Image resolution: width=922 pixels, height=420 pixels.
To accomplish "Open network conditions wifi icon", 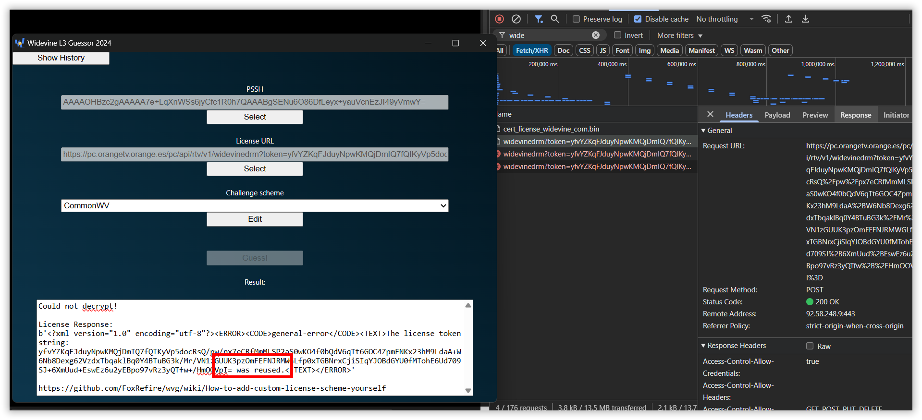I will 766,19.
